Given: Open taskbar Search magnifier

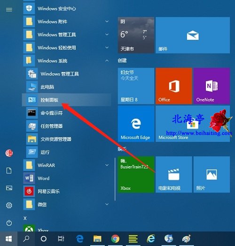Looking at the screenshot, I should 26,238.
